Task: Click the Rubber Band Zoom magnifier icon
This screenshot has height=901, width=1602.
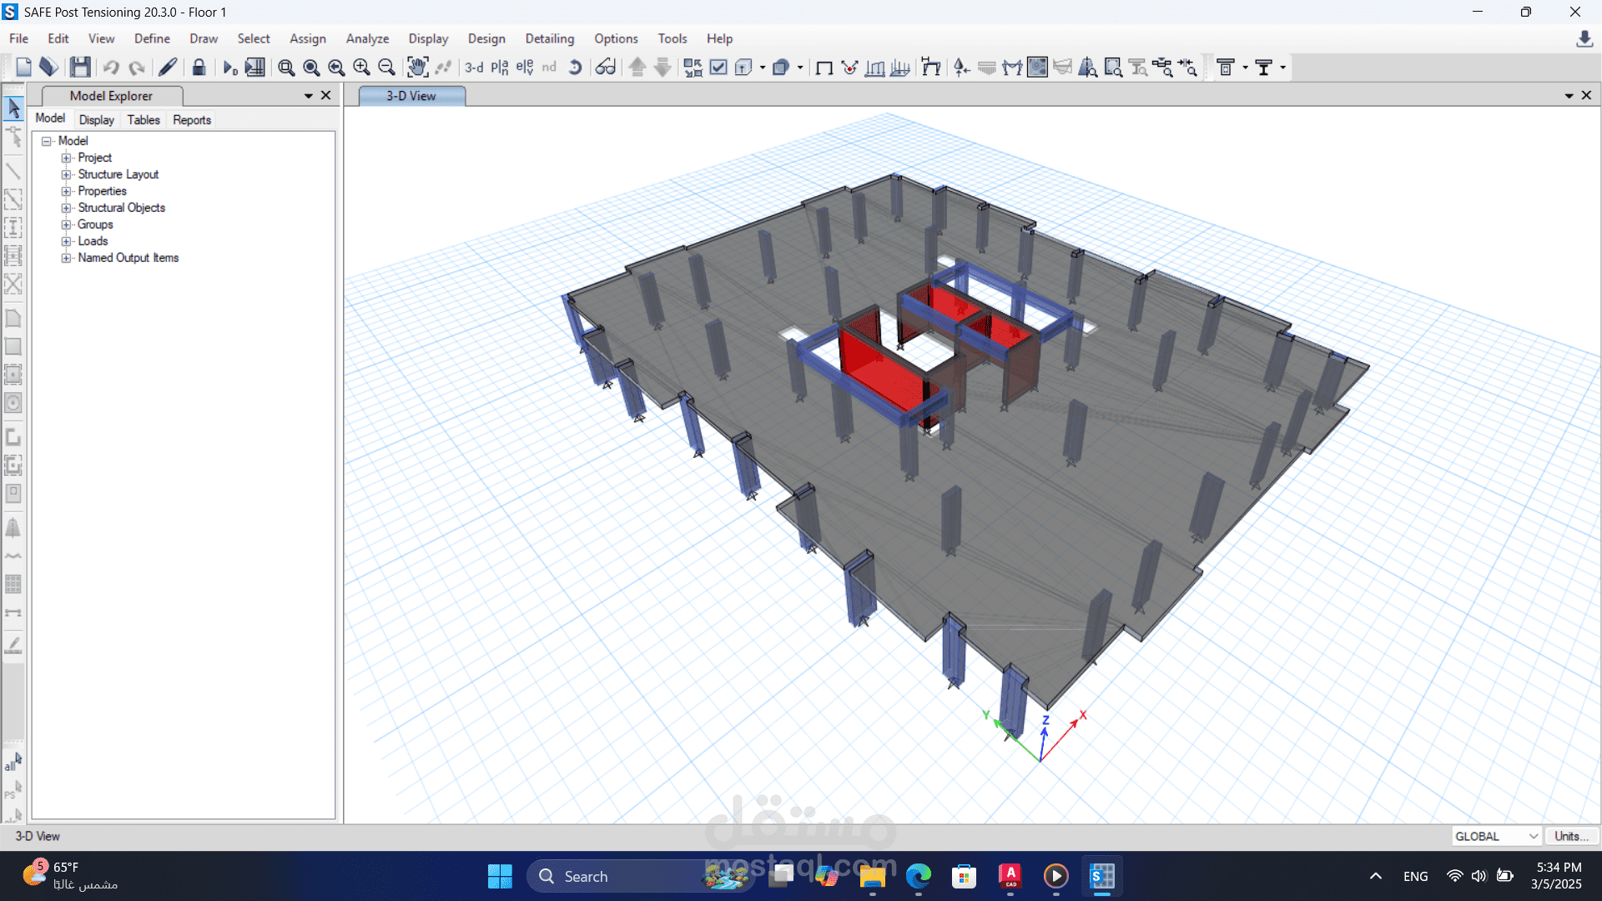Action: point(286,68)
